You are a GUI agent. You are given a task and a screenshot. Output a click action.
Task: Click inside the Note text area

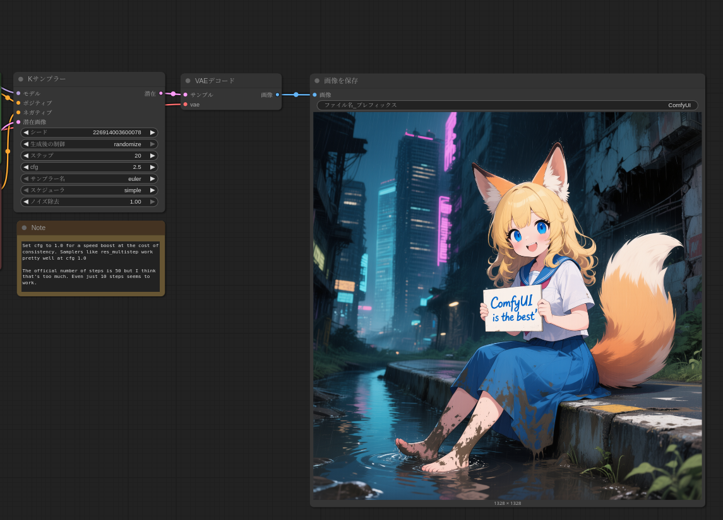pyautogui.click(x=90, y=267)
